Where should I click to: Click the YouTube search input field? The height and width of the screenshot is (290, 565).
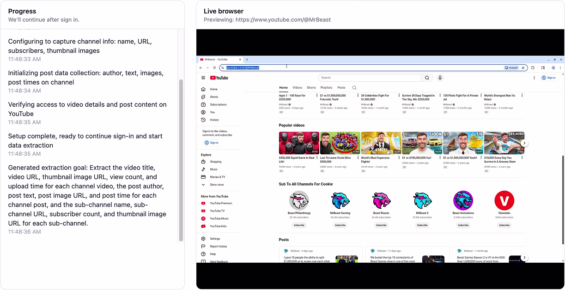click(x=370, y=78)
